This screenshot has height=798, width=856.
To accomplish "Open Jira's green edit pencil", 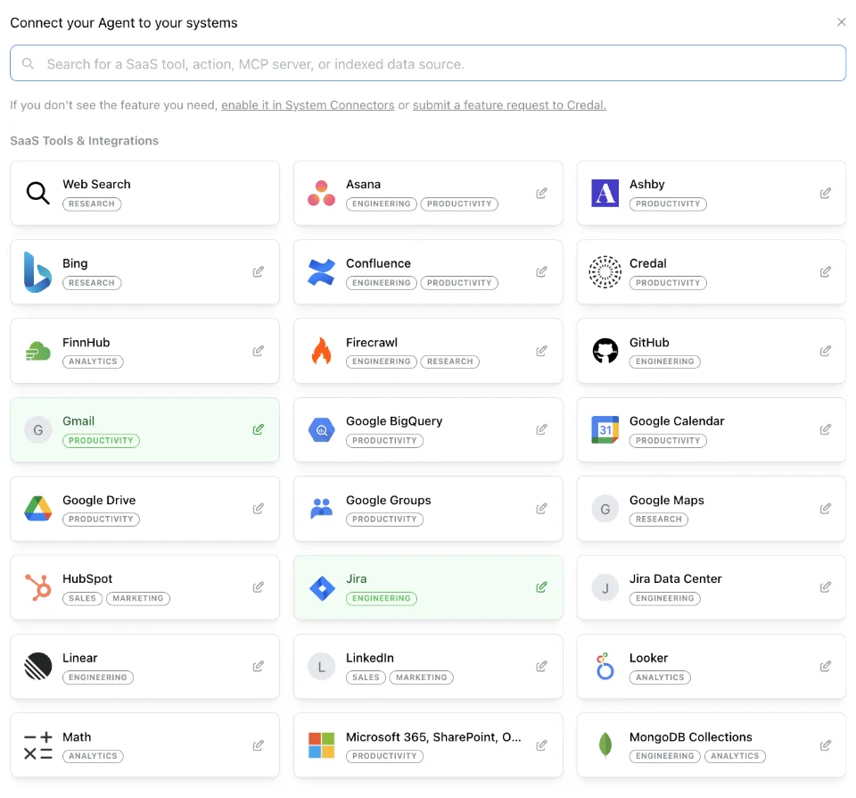I will coord(540,587).
